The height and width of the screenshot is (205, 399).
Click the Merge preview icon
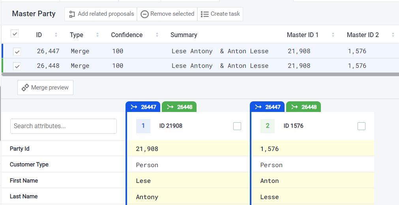pos(25,88)
